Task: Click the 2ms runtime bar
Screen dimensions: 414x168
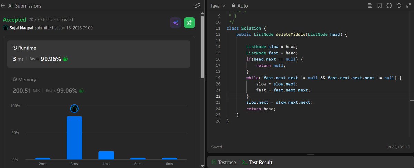Action: click(x=42, y=159)
